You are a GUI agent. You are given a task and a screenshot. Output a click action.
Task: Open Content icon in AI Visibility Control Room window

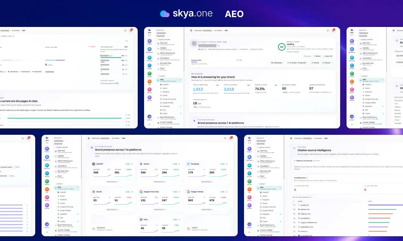pyautogui.click(x=149, y=74)
